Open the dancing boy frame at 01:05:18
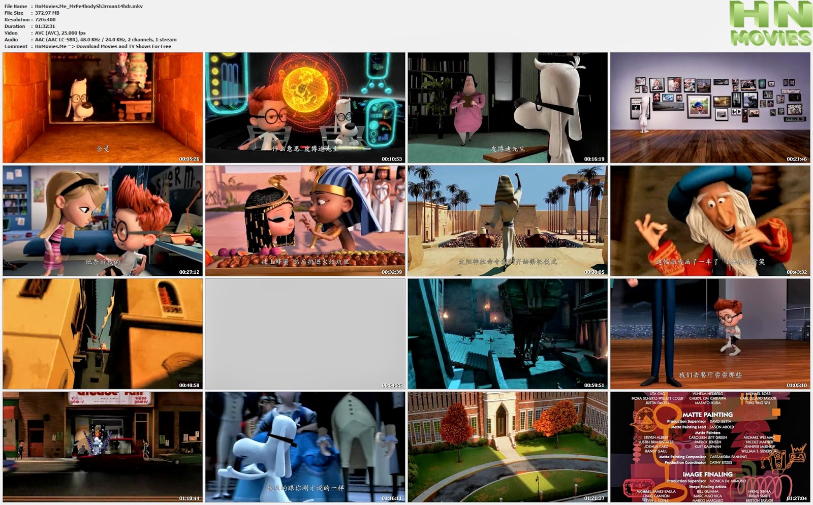This screenshot has width=813, height=505. click(710, 334)
